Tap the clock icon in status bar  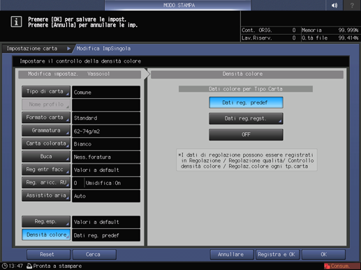pos(5,266)
